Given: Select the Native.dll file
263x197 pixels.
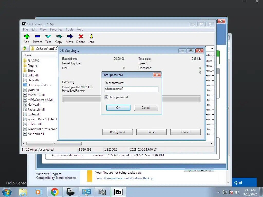Looking at the screenshot, I should [x=32, y=105].
